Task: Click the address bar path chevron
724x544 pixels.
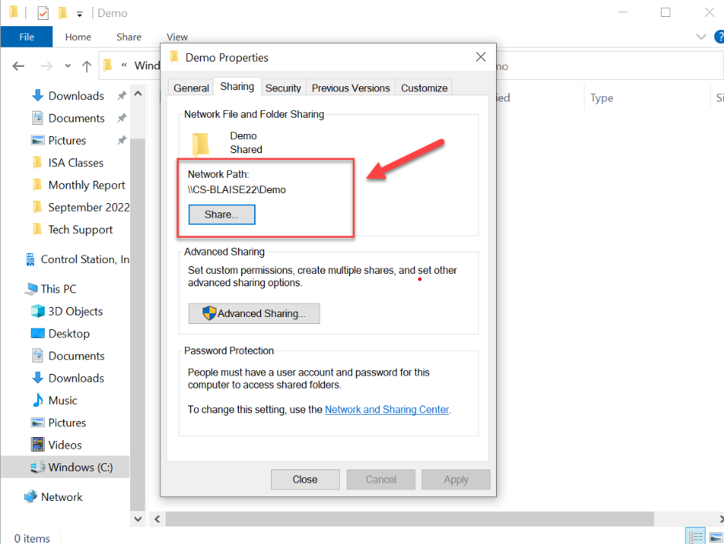Action: pyautogui.click(x=124, y=65)
